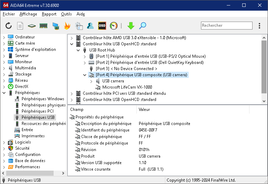Click the magnifier search icon in toolbar
This screenshot has width=268, height=184.
[143, 26]
